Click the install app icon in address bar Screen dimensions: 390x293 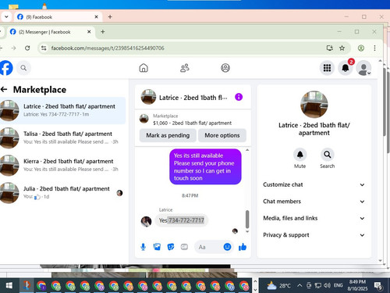point(330,48)
